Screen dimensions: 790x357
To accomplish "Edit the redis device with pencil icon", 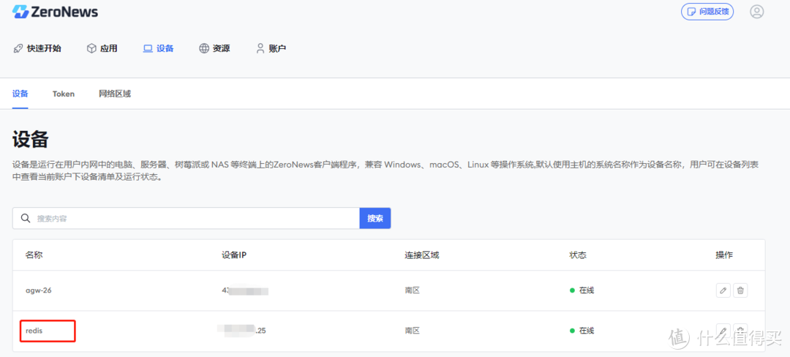I will [x=723, y=331].
